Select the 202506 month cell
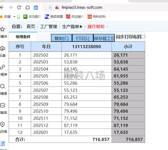The image size is (168, 150). point(46,83)
